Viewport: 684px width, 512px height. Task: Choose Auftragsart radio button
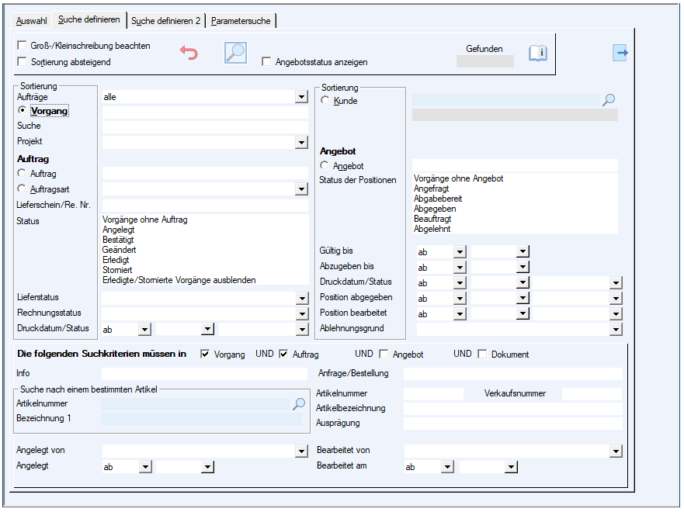click(22, 189)
